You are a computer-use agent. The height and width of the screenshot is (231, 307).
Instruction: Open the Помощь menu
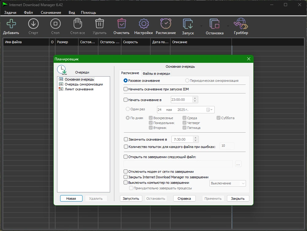click(89, 13)
